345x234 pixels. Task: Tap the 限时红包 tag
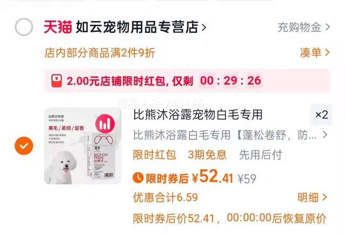pyautogui.click(x=154, y=155)
